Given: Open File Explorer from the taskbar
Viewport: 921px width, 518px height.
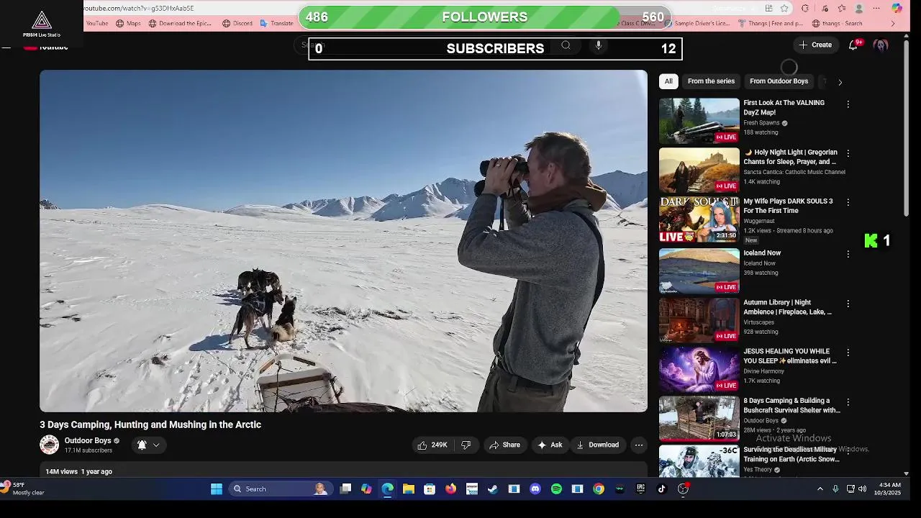Looking at the screenshot, I should tap(409, 489).
